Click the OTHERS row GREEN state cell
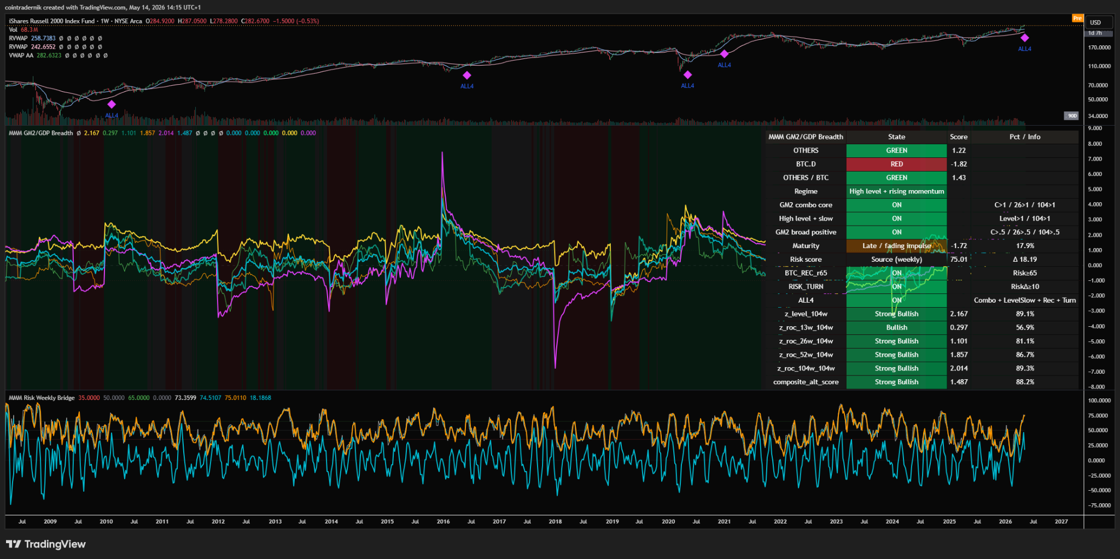This screenshot has width=1120, height=559. [896, 150]
